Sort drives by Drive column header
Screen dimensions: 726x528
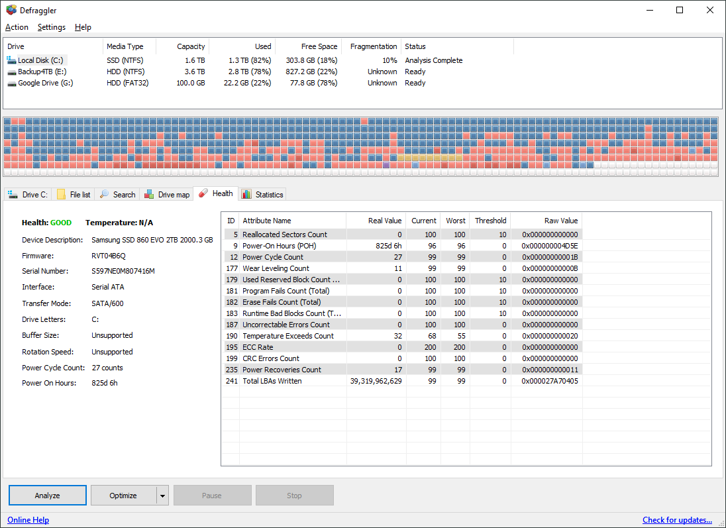[x=53, y=46]
